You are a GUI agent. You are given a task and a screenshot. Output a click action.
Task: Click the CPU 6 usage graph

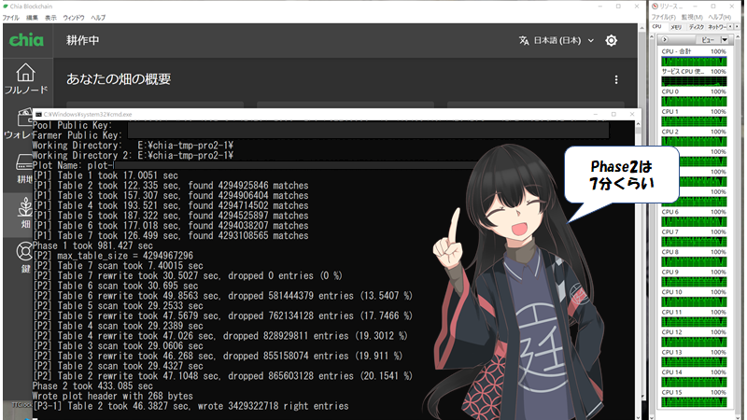tap(694, 222)
